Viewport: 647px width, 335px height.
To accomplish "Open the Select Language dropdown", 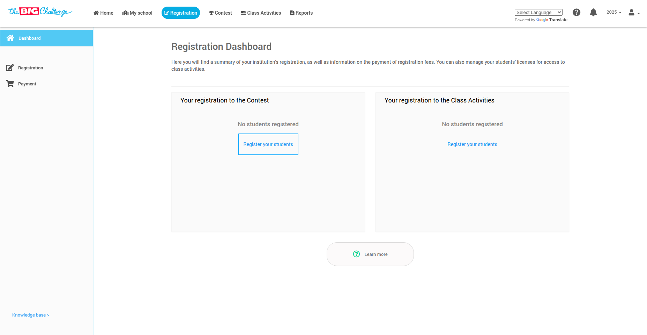I will pyautogui.click(x=538, y=13).
